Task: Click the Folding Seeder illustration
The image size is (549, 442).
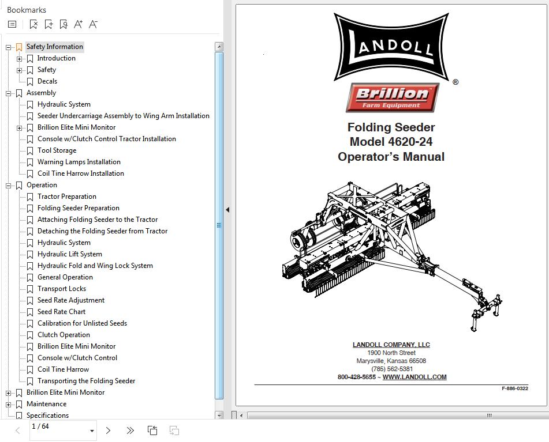Action: (392, 255)
